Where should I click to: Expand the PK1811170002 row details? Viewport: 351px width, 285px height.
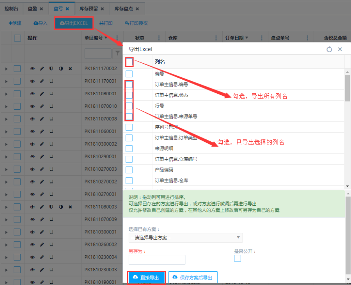[x=6, y=69]
